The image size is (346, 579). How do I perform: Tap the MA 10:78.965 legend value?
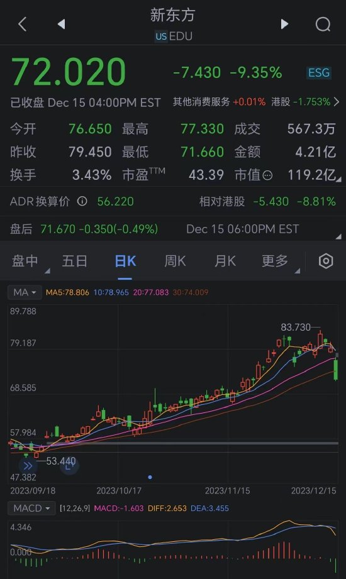point(111,292)
